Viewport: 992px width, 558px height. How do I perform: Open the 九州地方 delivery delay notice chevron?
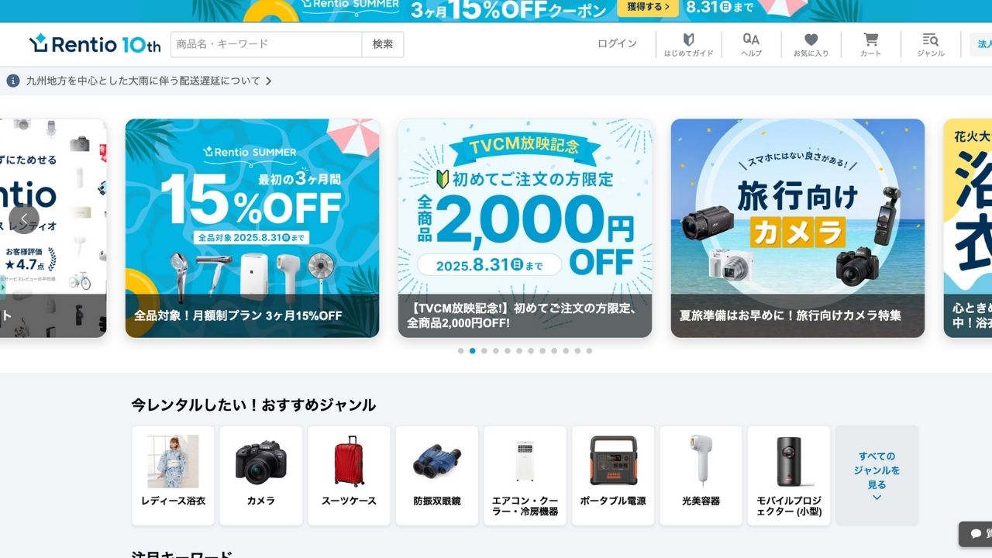pyautogui.click(x=268, y=81)
